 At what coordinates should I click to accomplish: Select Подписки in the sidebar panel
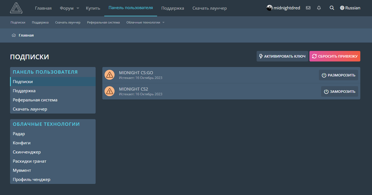coord(53,82)
